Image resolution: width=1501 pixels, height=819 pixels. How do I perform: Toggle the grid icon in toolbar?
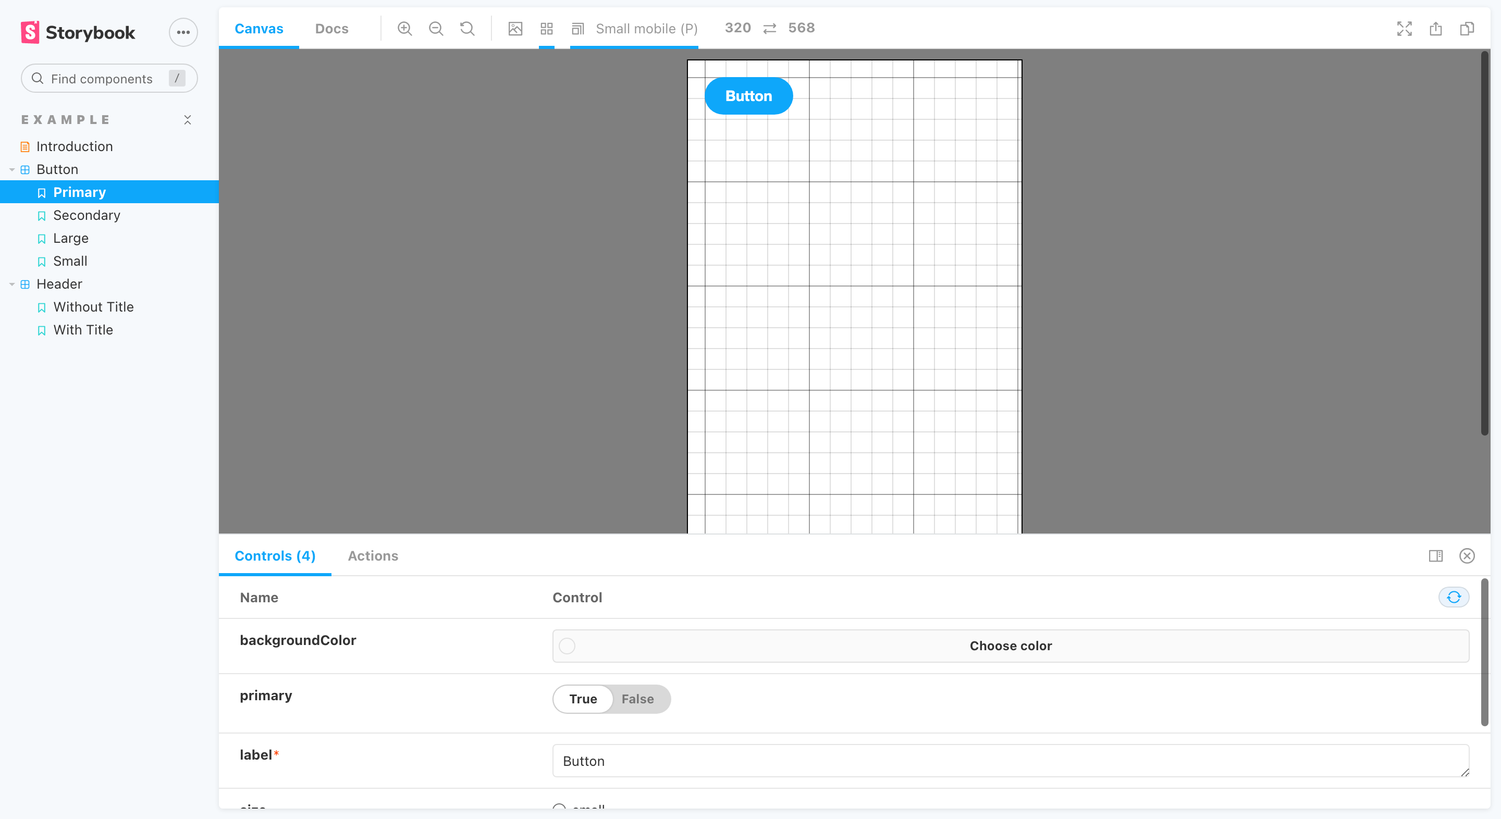547,29
